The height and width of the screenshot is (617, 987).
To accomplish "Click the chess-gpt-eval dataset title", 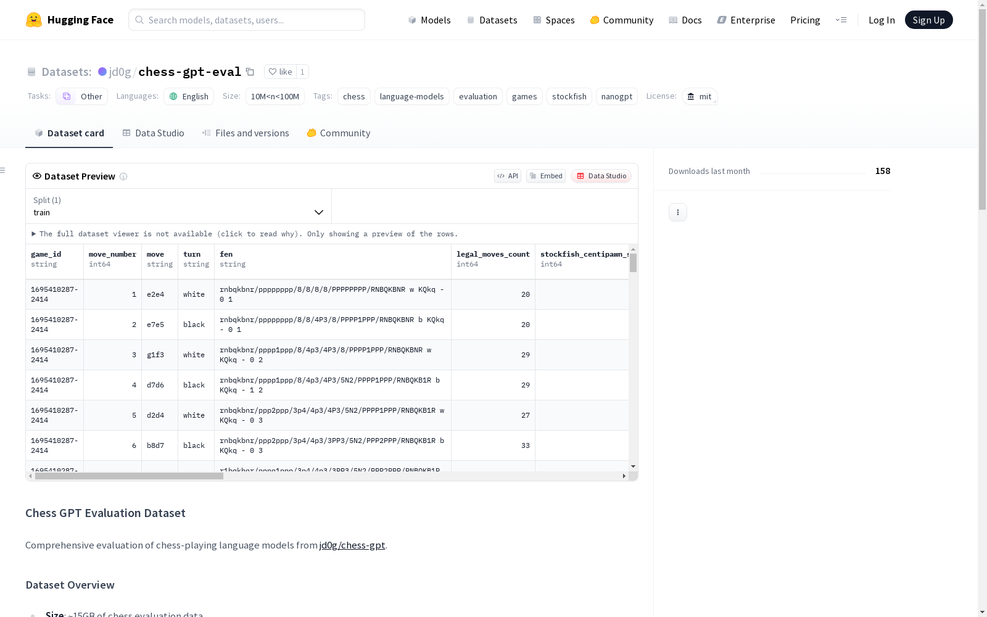I will tap(190, 72).
